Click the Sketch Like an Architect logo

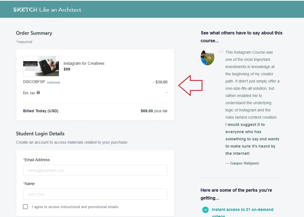pos(47,10)
